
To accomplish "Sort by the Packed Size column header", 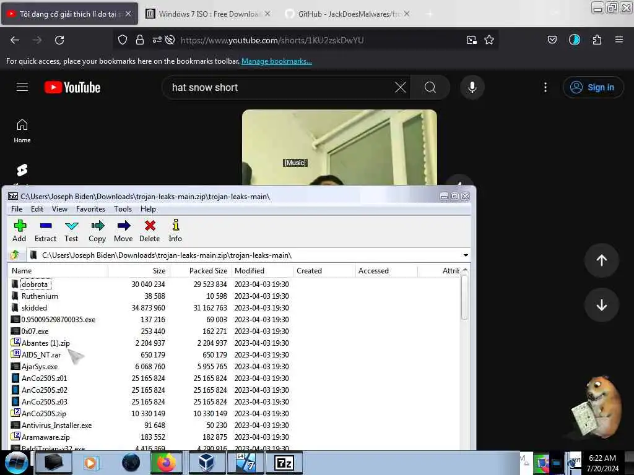I will 201,271.
